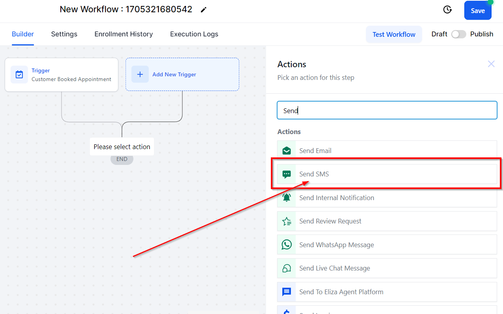Viewport: 503px width, 314px height.
Task: Click the plus icon for new trigger
Action: click(140, 74)
